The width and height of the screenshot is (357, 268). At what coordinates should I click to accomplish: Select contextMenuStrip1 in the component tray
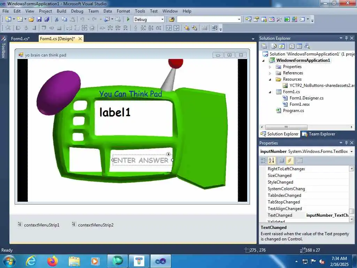39,225
